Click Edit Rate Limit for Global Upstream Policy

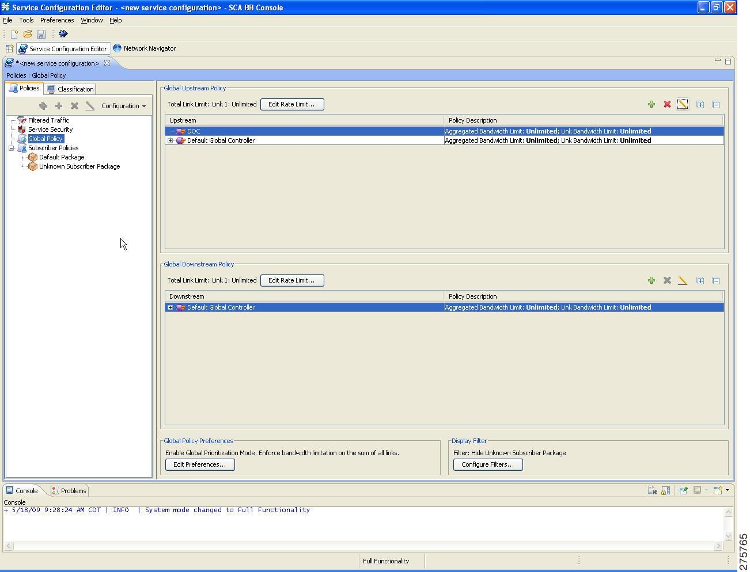pos(292,104)
